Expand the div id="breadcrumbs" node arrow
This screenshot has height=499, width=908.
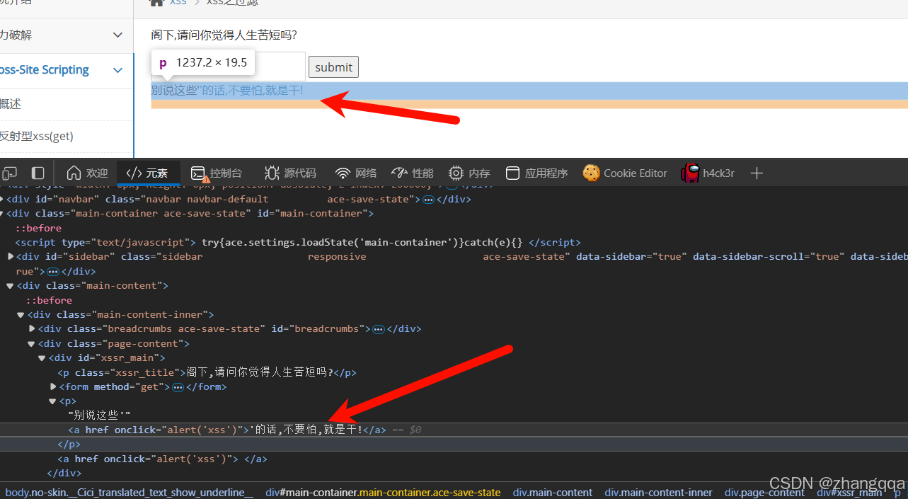(32, 329)
